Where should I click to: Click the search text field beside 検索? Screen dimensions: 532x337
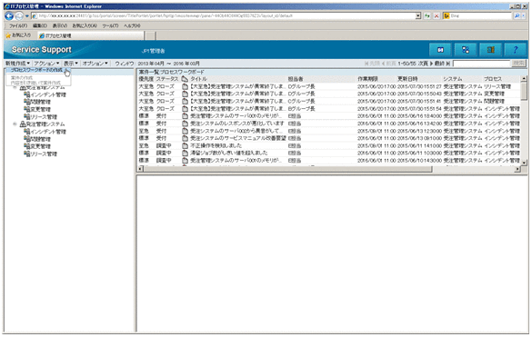point(481,64)
